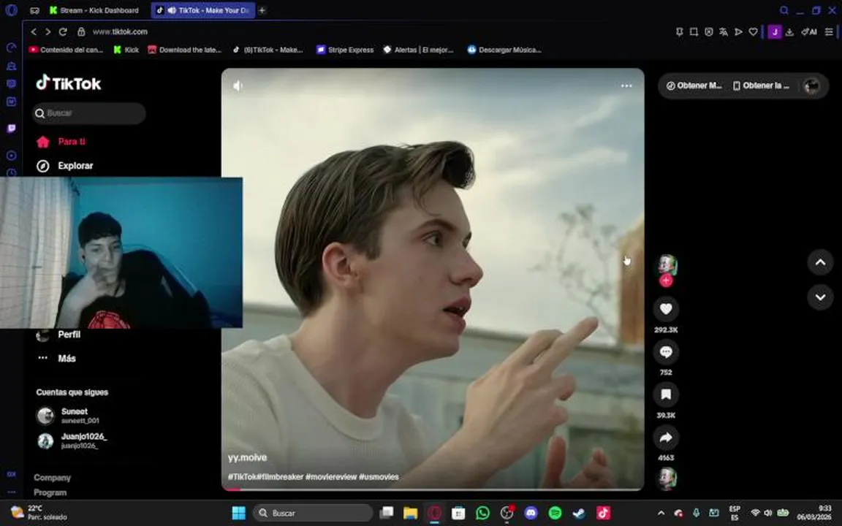The width and height of the screenshot is (842, 526).
Task: Switch to Stream - Kick Dashboard tab
Action: 94,10
